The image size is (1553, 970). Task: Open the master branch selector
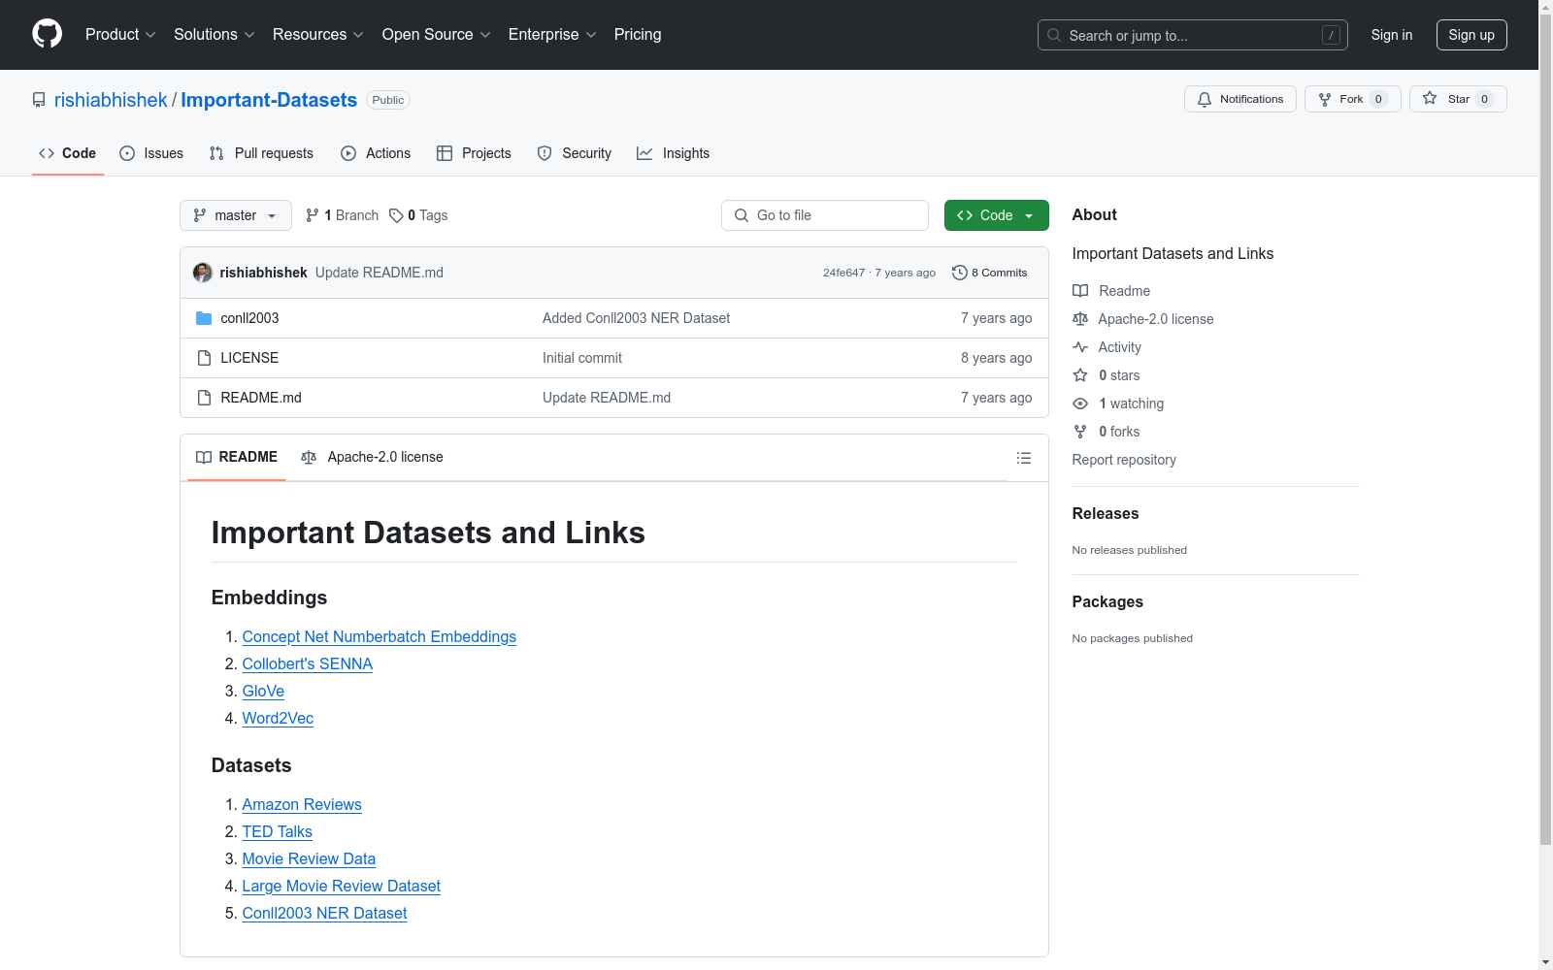click(236, 215)
